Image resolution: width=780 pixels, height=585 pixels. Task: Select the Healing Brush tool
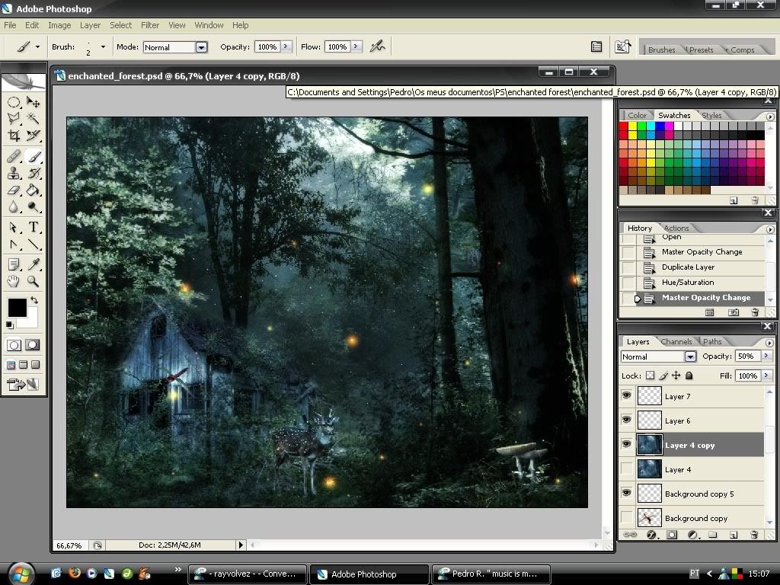[x=14, y=157]
